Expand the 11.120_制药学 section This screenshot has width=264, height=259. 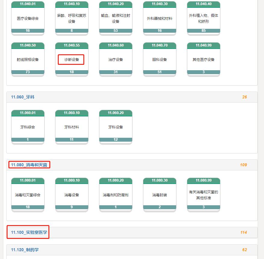point(25,250)
